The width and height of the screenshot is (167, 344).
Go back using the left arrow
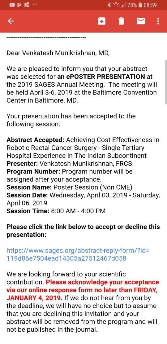click(11, 21)
